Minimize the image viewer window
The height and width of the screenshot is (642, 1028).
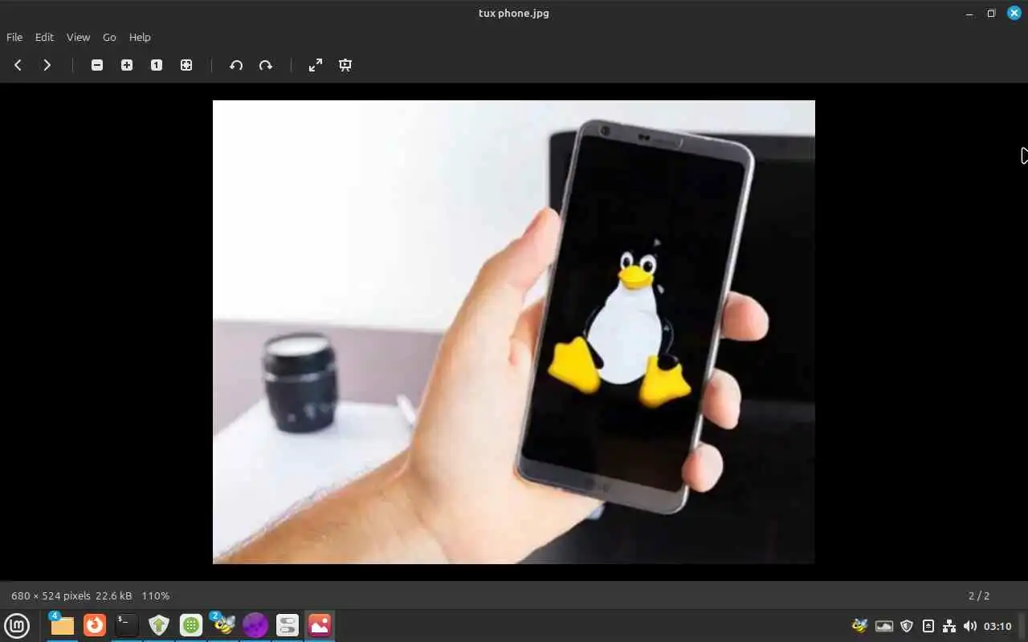click(969, 13)
